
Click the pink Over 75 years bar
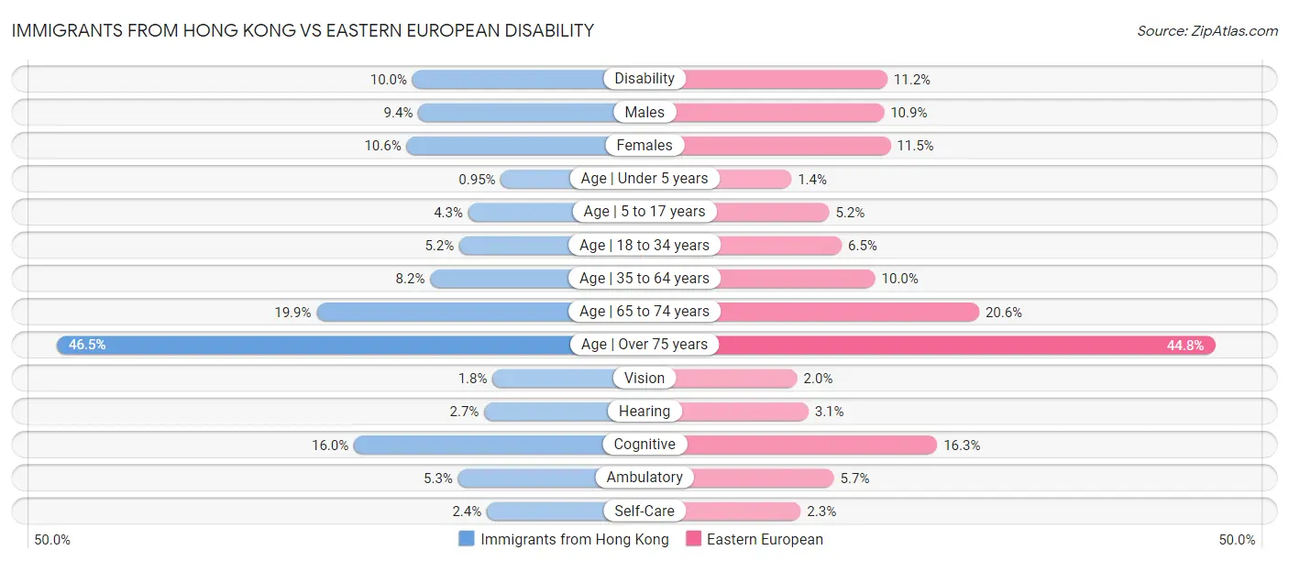pyautogui.click(x=963, y=345)
